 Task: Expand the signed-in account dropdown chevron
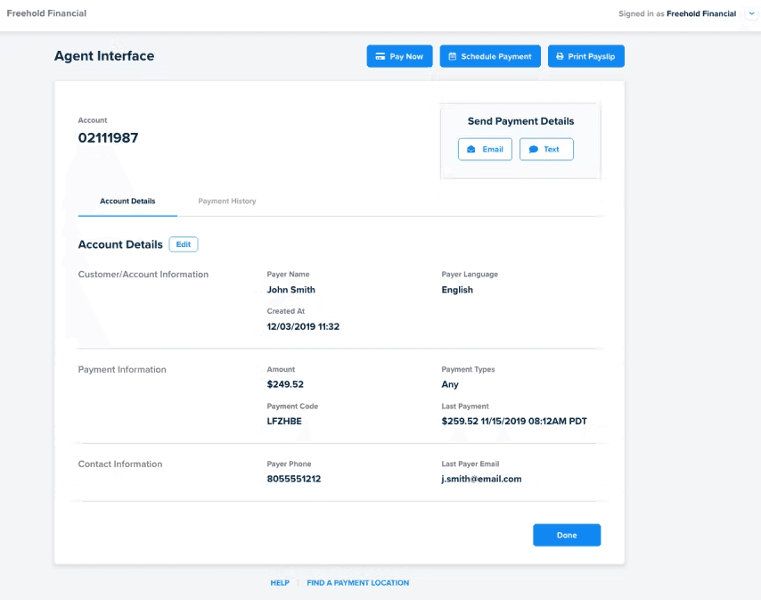(x=749, y=14)
